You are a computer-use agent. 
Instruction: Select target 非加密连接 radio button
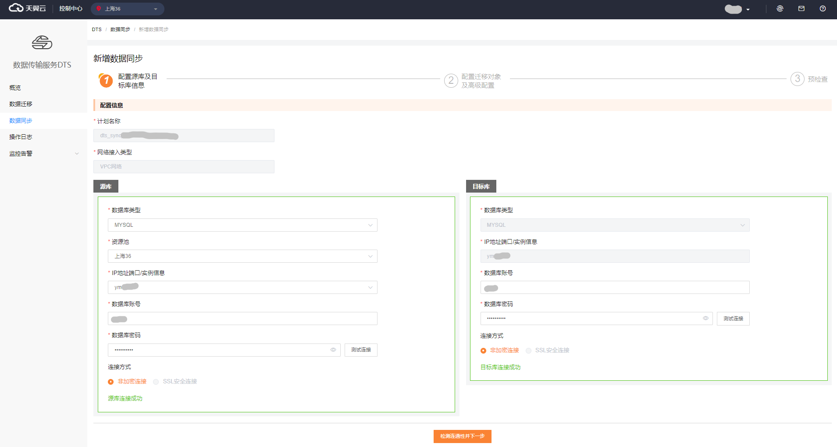tap(483, 350)
